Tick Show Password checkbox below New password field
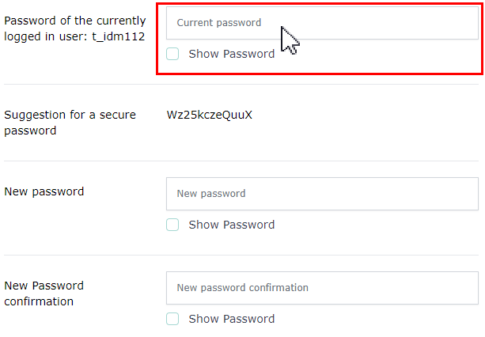Image resolution: width=485 pixels, height=337 pixels. [172, 225]
